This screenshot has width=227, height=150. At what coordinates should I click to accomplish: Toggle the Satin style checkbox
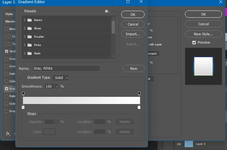pyautogui.click(x=7, y=74)
